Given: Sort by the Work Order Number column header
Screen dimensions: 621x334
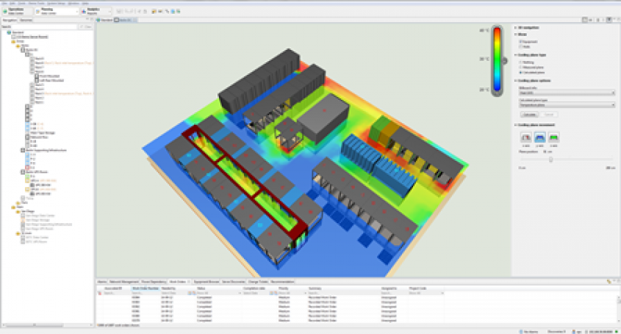Looking at the screenshot, I should click(146, 288).
